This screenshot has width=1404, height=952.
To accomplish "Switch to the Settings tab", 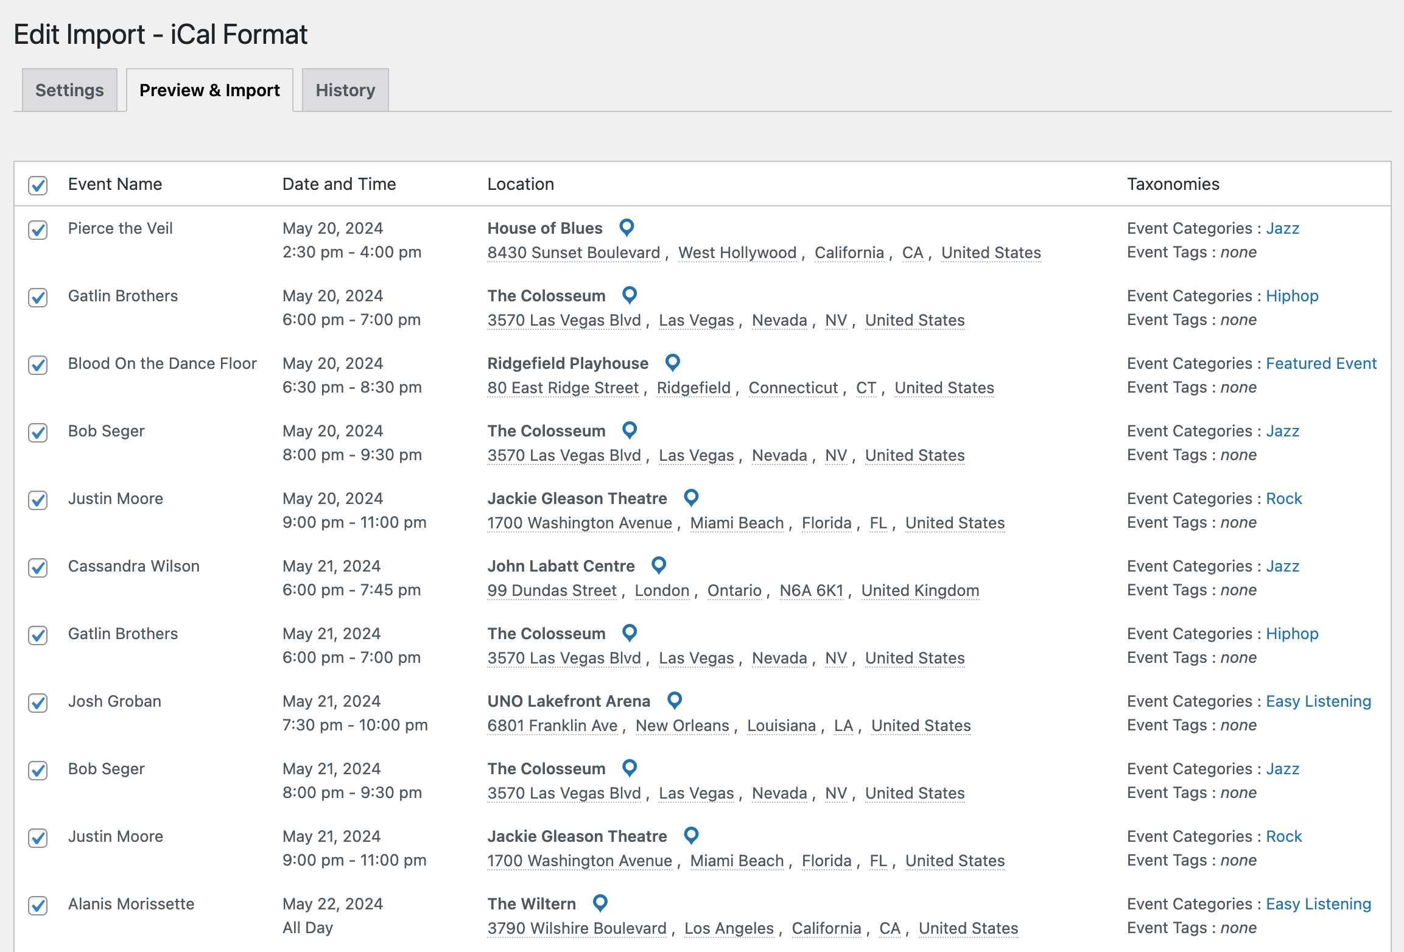I will point(69,90).
